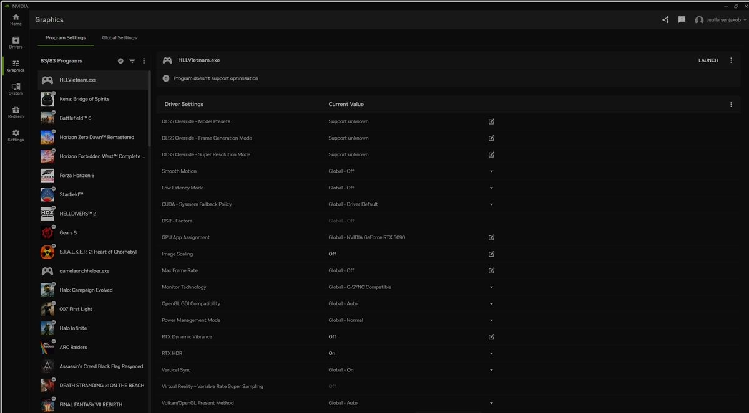Edit DLSS Override Frame Generation Mode
This screenshot has height=413, width=749.
pyautogui.click(x=491, y=138)
